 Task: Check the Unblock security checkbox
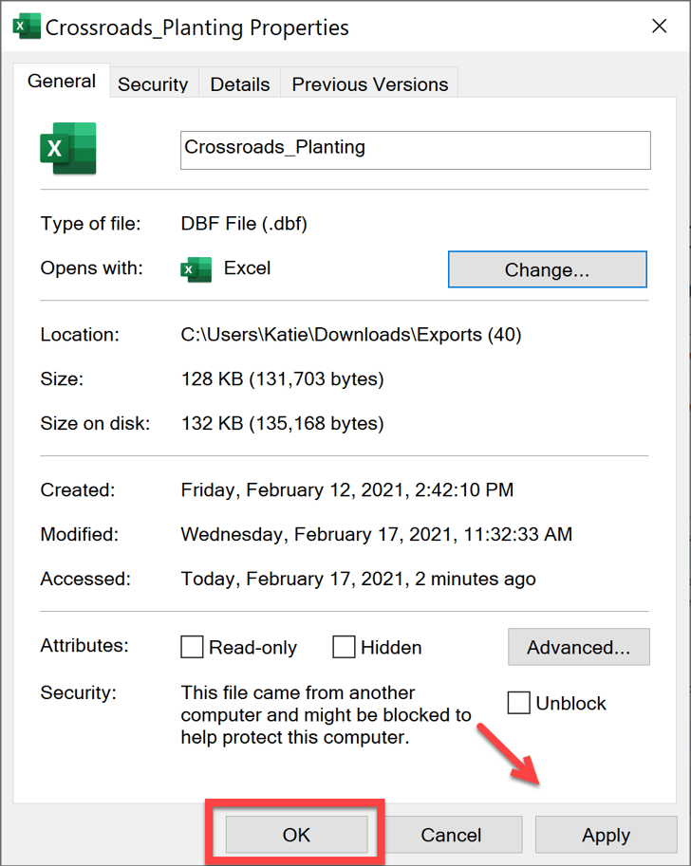pos(518,703)
